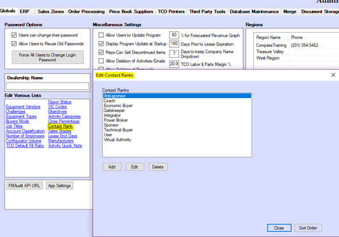Open the Close Percentage link
This screenshot has height=237, width=339.
(x=64, y=122)
